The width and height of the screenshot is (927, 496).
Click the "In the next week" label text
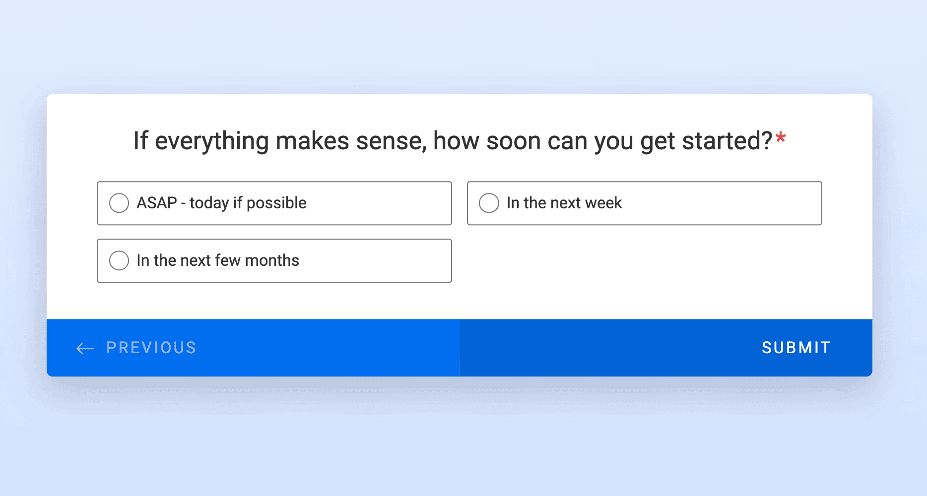[x=564, y=203]
